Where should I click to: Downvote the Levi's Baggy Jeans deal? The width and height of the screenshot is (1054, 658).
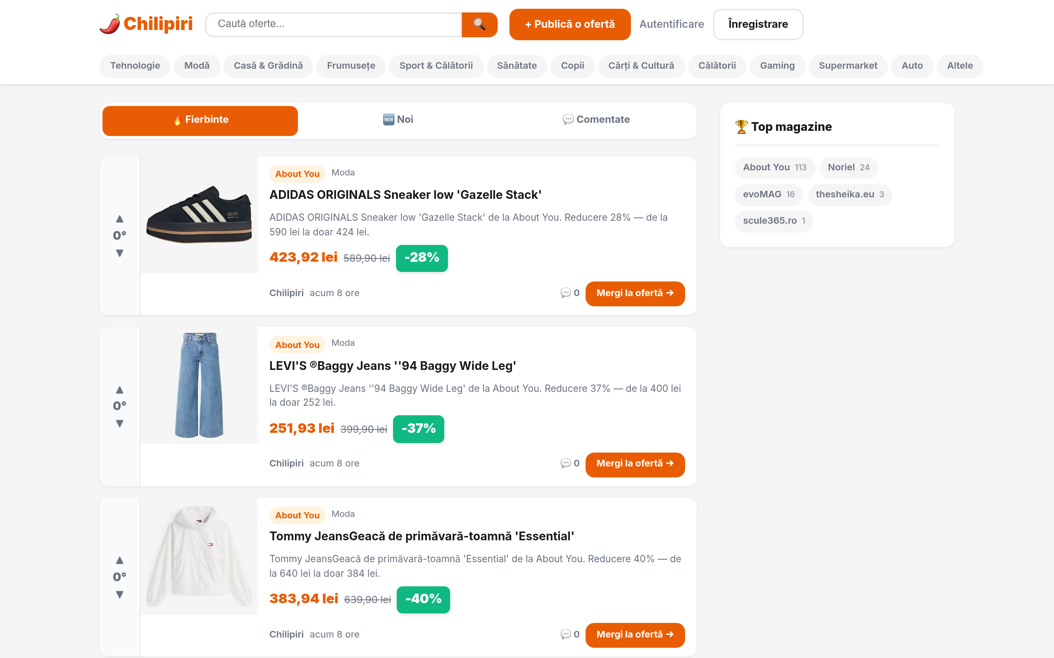click(x=119, y=423)
